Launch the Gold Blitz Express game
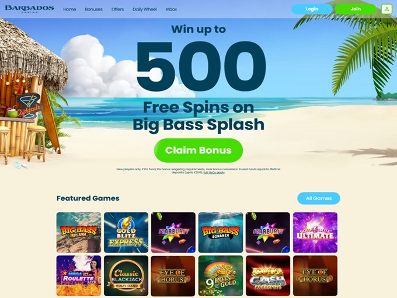 point(126,233)
